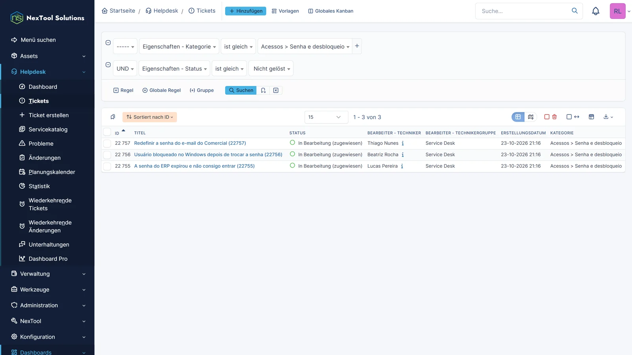
Task: Remove the Kategorie filter row
Action: click(108, 43)
